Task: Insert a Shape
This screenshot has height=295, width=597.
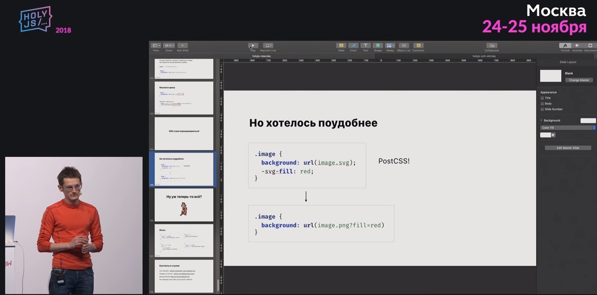Action: (378, 45)
